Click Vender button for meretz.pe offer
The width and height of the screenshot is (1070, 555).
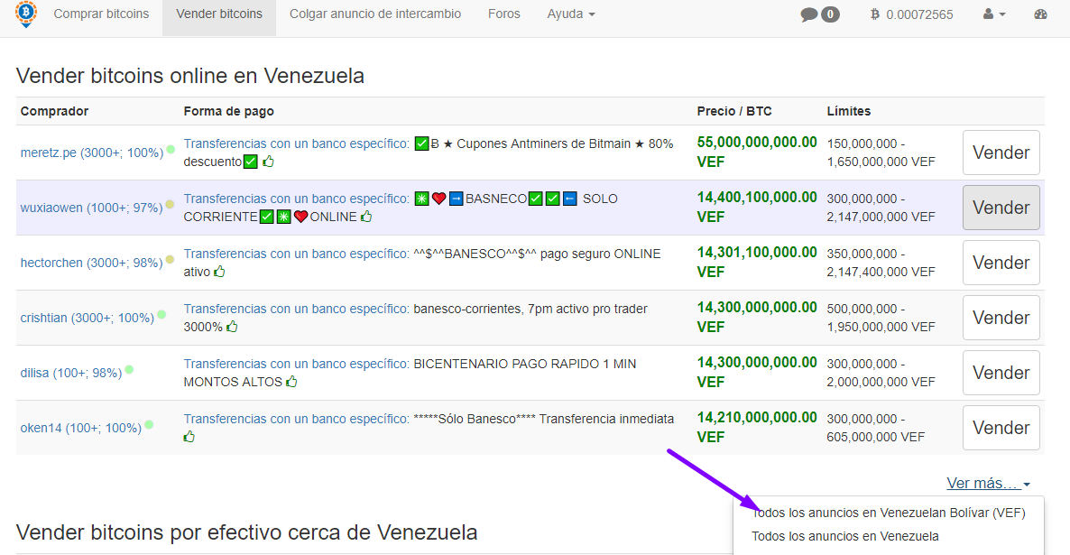1001,153
